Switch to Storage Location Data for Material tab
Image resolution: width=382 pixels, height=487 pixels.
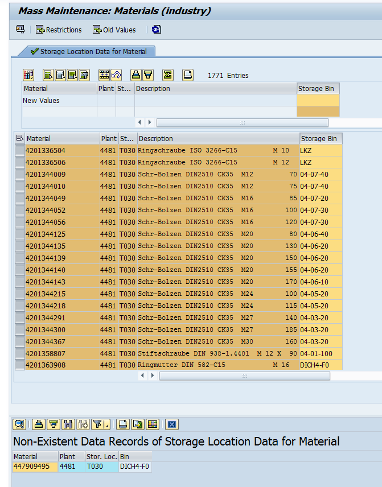pos(89,51)
